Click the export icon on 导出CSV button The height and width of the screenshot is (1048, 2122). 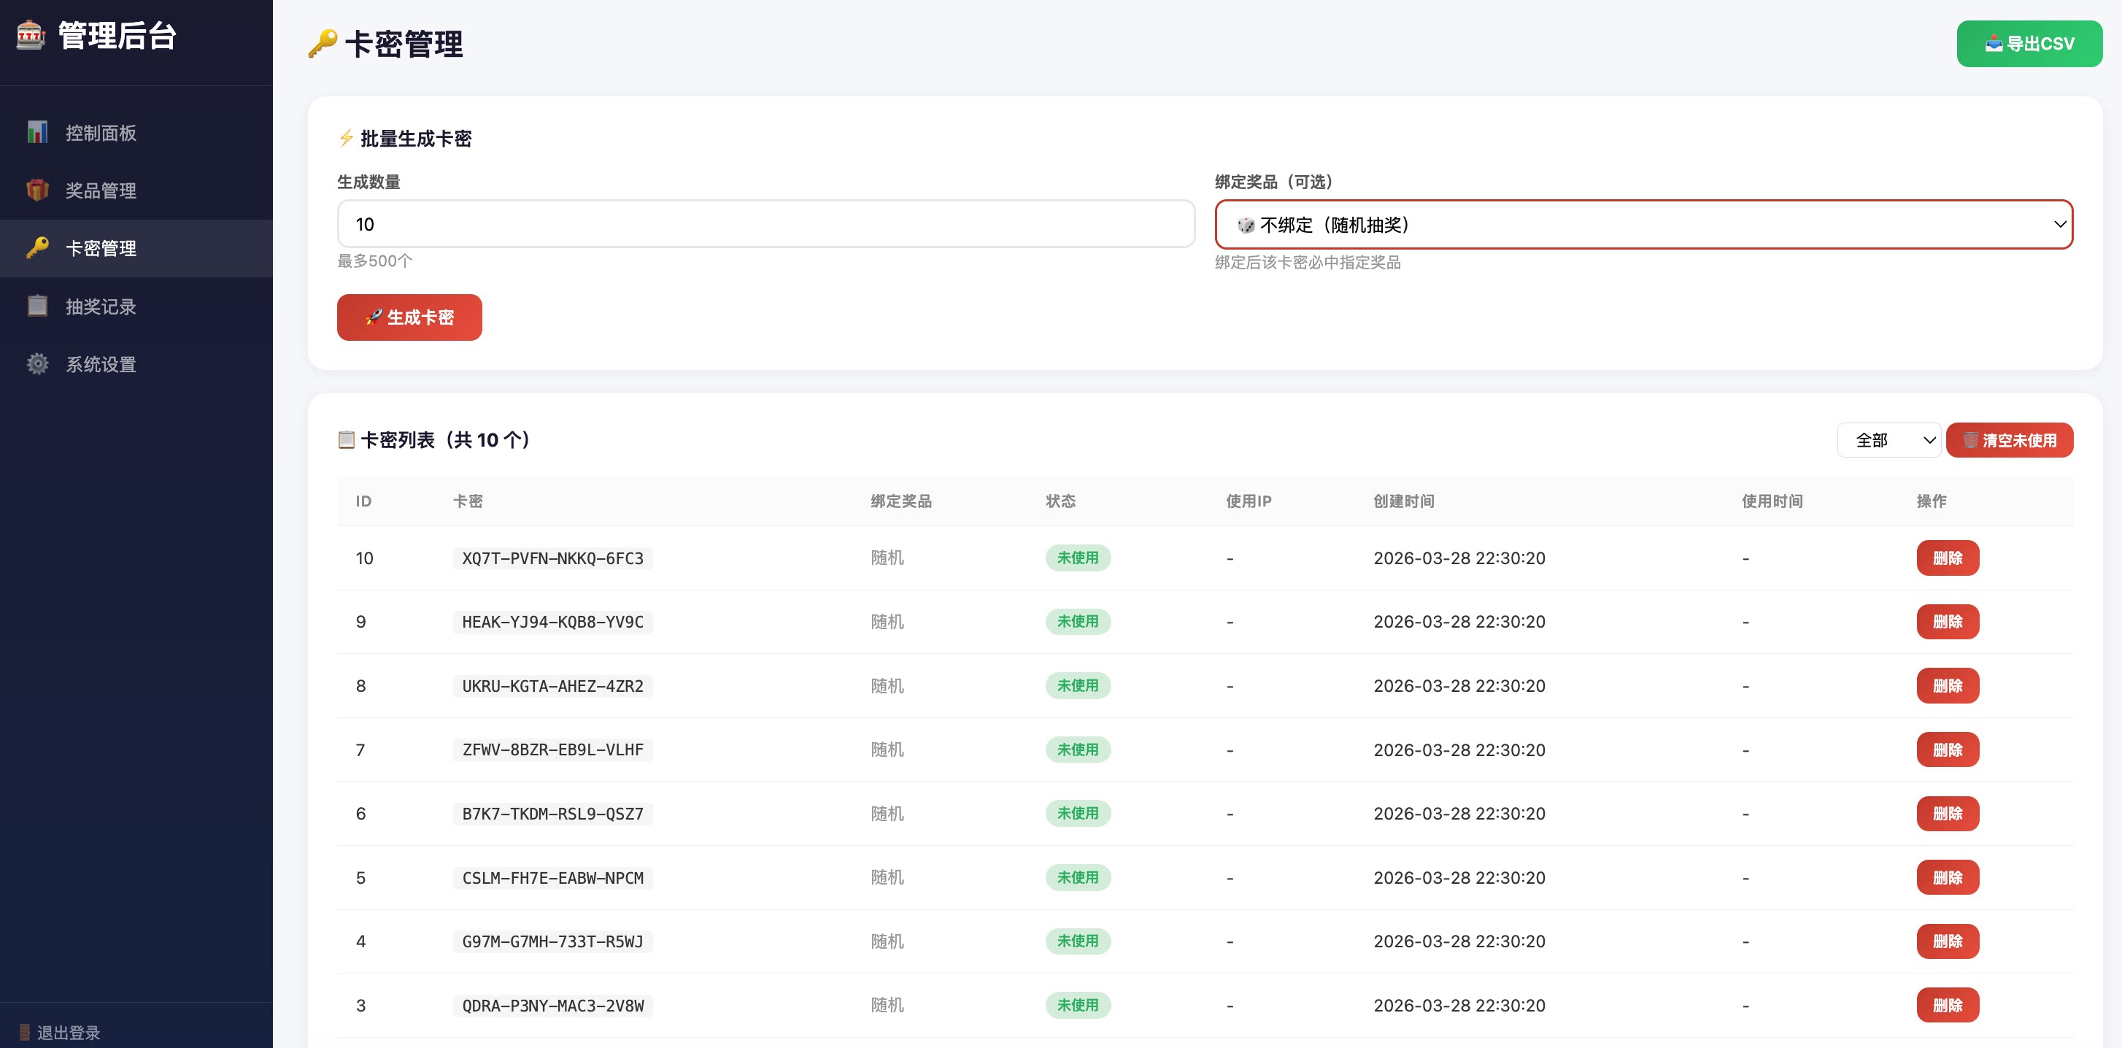click(x=1994, y=44)
